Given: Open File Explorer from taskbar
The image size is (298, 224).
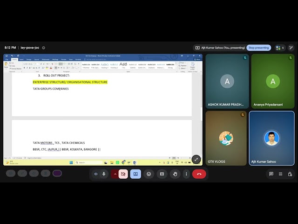Looking at the screenshot, I should coord(112,162).
